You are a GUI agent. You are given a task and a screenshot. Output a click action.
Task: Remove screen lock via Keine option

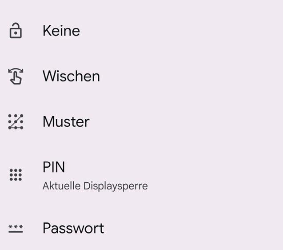[141, 31]
